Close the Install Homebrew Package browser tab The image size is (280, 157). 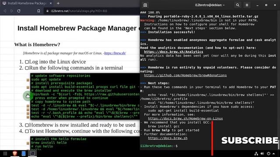point(51,3)
